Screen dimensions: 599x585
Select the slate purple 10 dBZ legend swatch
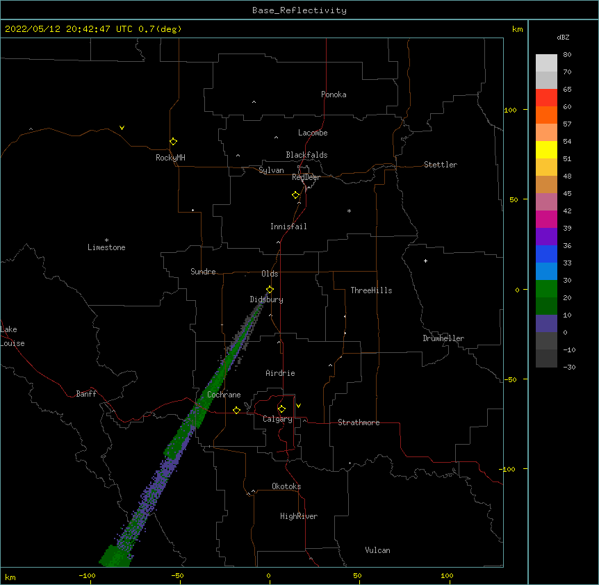546,324
